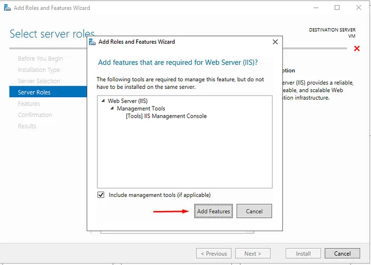Go to the Confirmation step
This screenshot has width=371, height=265.
coord(35,115)
